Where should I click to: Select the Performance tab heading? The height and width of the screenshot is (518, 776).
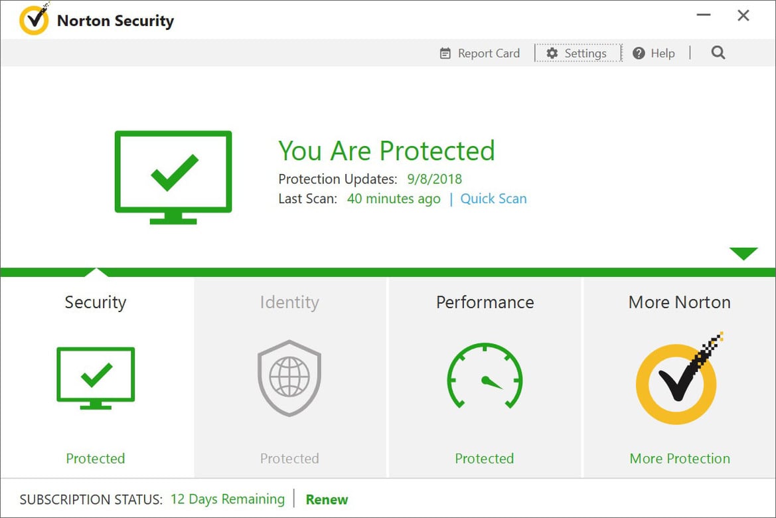click(485, 302)
